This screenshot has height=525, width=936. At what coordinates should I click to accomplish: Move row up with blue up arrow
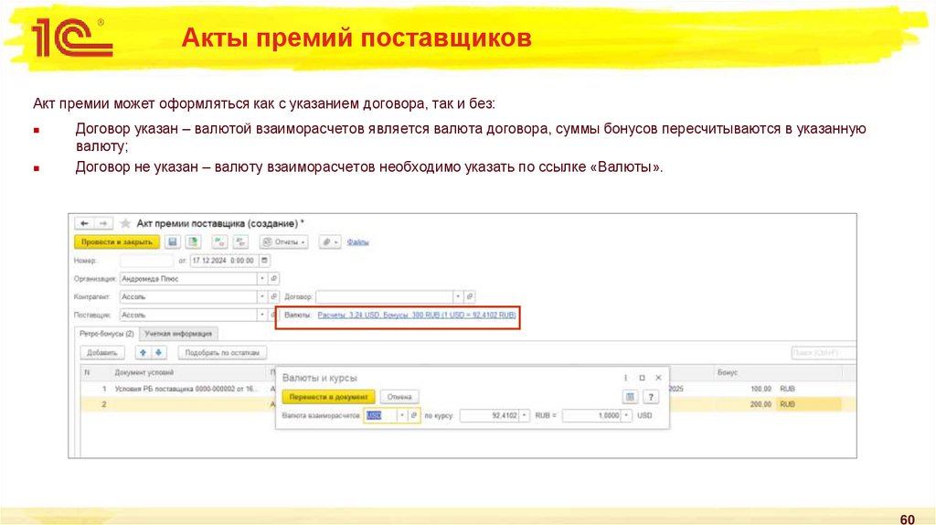point(143,352)
